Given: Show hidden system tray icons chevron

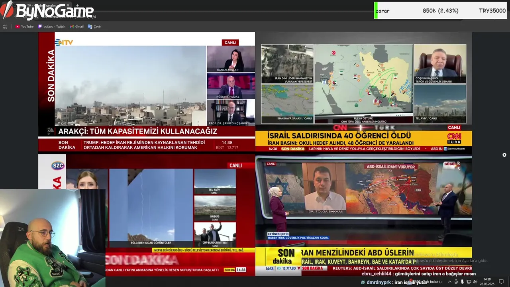Looking at the screenshot, I should coord(449,282).
